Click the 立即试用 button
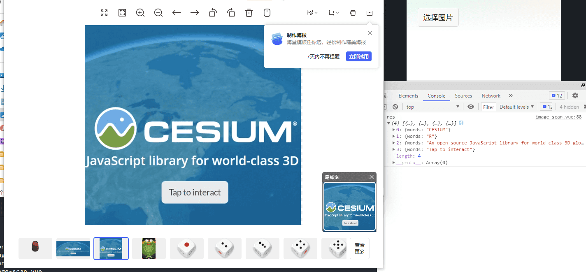Screen dimensions: 586x272 pyautogui.click(x=359, y=57)
